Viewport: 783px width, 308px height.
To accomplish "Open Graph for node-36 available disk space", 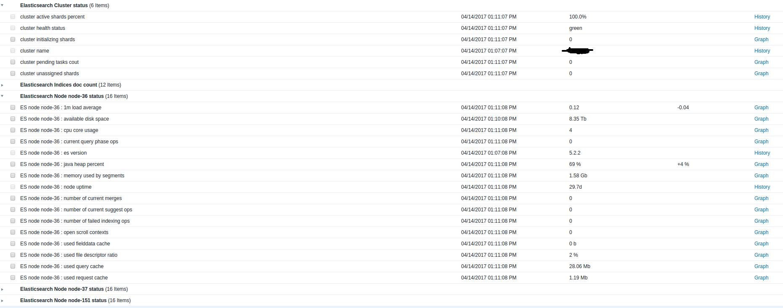I will pyautogui.click(x=761, y=119).
